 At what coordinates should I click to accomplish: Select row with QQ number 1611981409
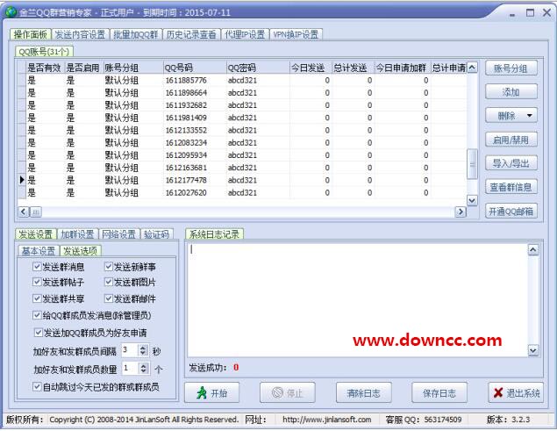pyautogui.click(x=243, y=118)
